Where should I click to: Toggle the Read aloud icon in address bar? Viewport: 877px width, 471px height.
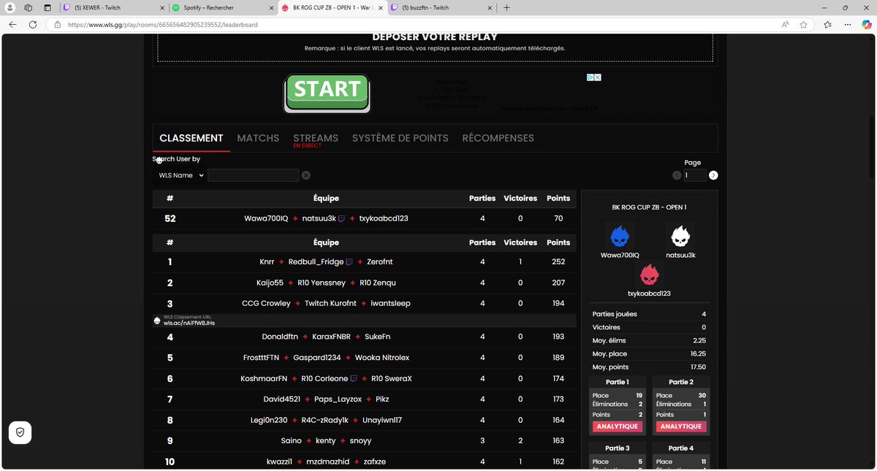785,24
